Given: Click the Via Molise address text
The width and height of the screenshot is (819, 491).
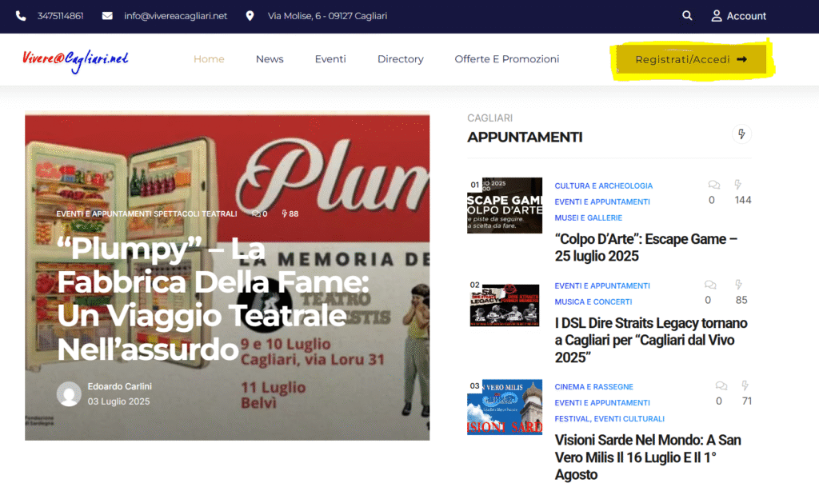Looking at the screenshot, I should pos(327,16).
